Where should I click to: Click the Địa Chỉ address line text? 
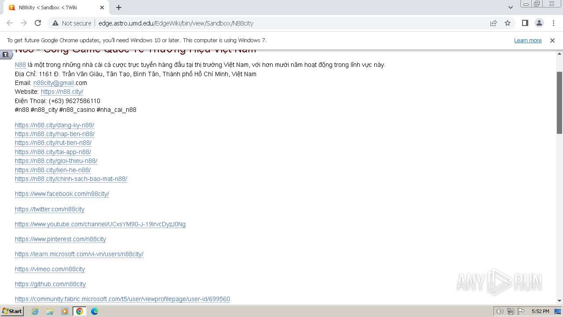click(x=135, y=74)
